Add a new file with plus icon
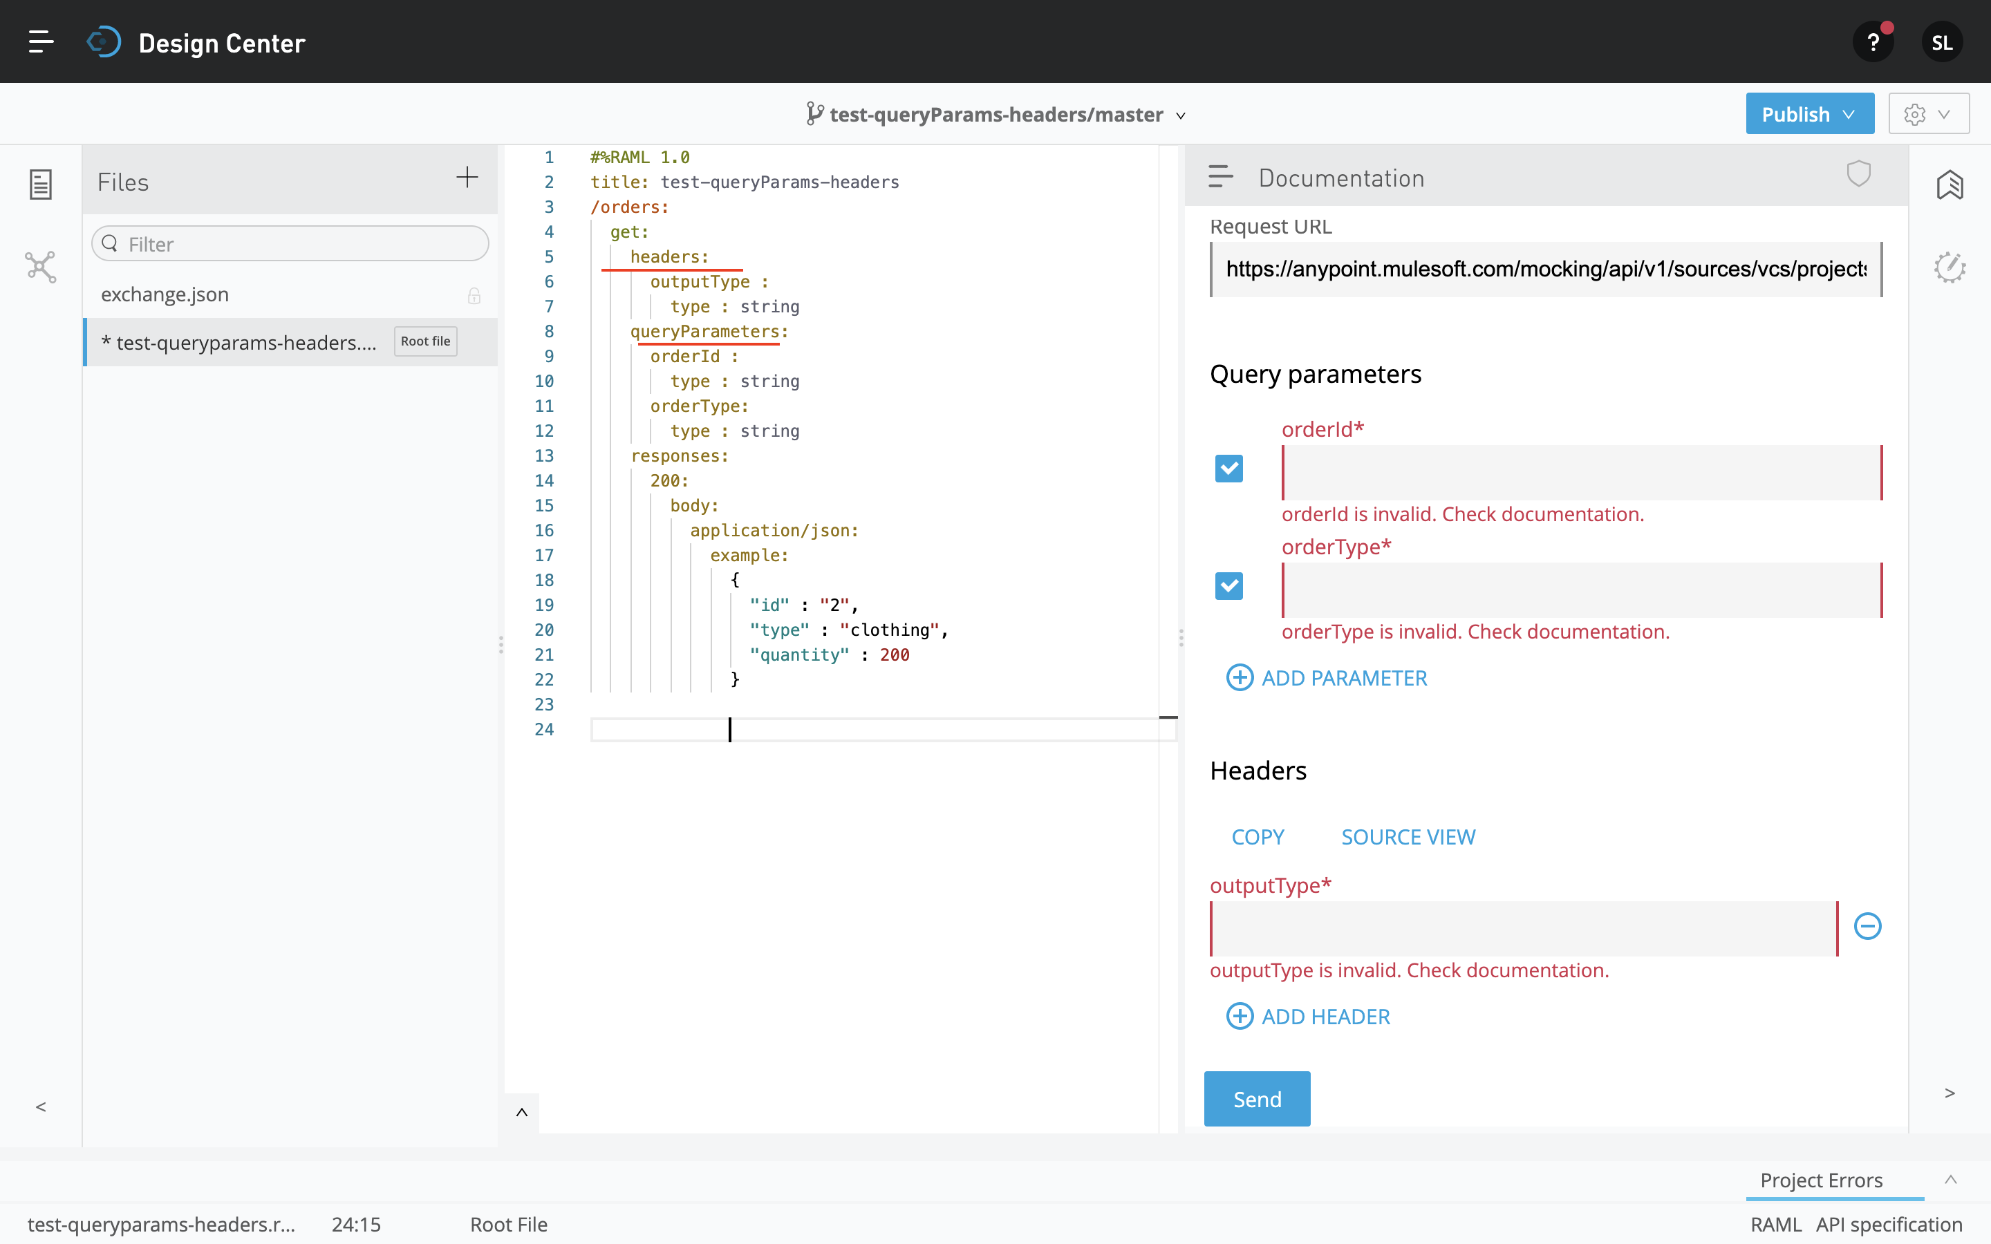This screenshot has width=1991, height=1244. click(x=467, y=178)
